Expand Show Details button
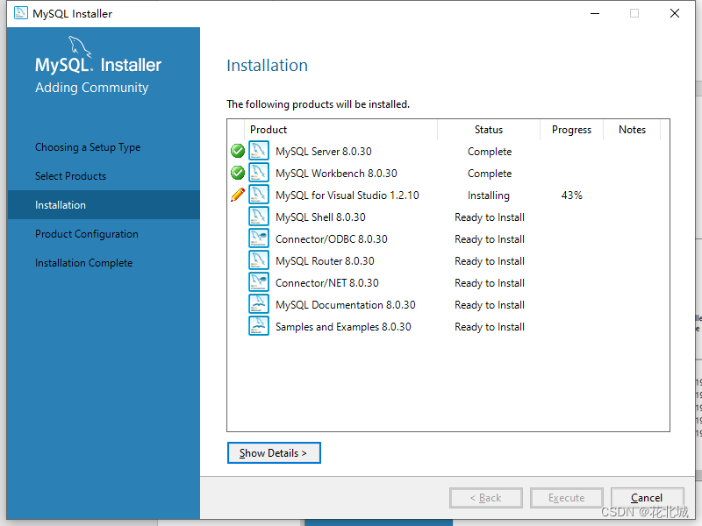 tap(274, 453)
